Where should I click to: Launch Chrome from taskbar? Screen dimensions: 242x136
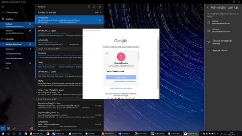[26, 133]
